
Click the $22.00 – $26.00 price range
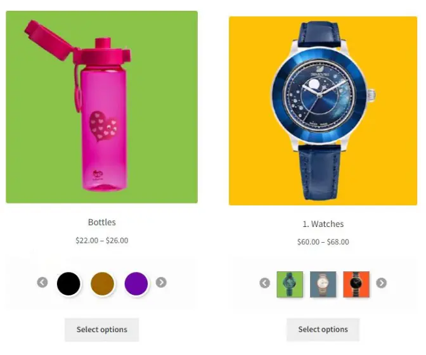[102, 240]
